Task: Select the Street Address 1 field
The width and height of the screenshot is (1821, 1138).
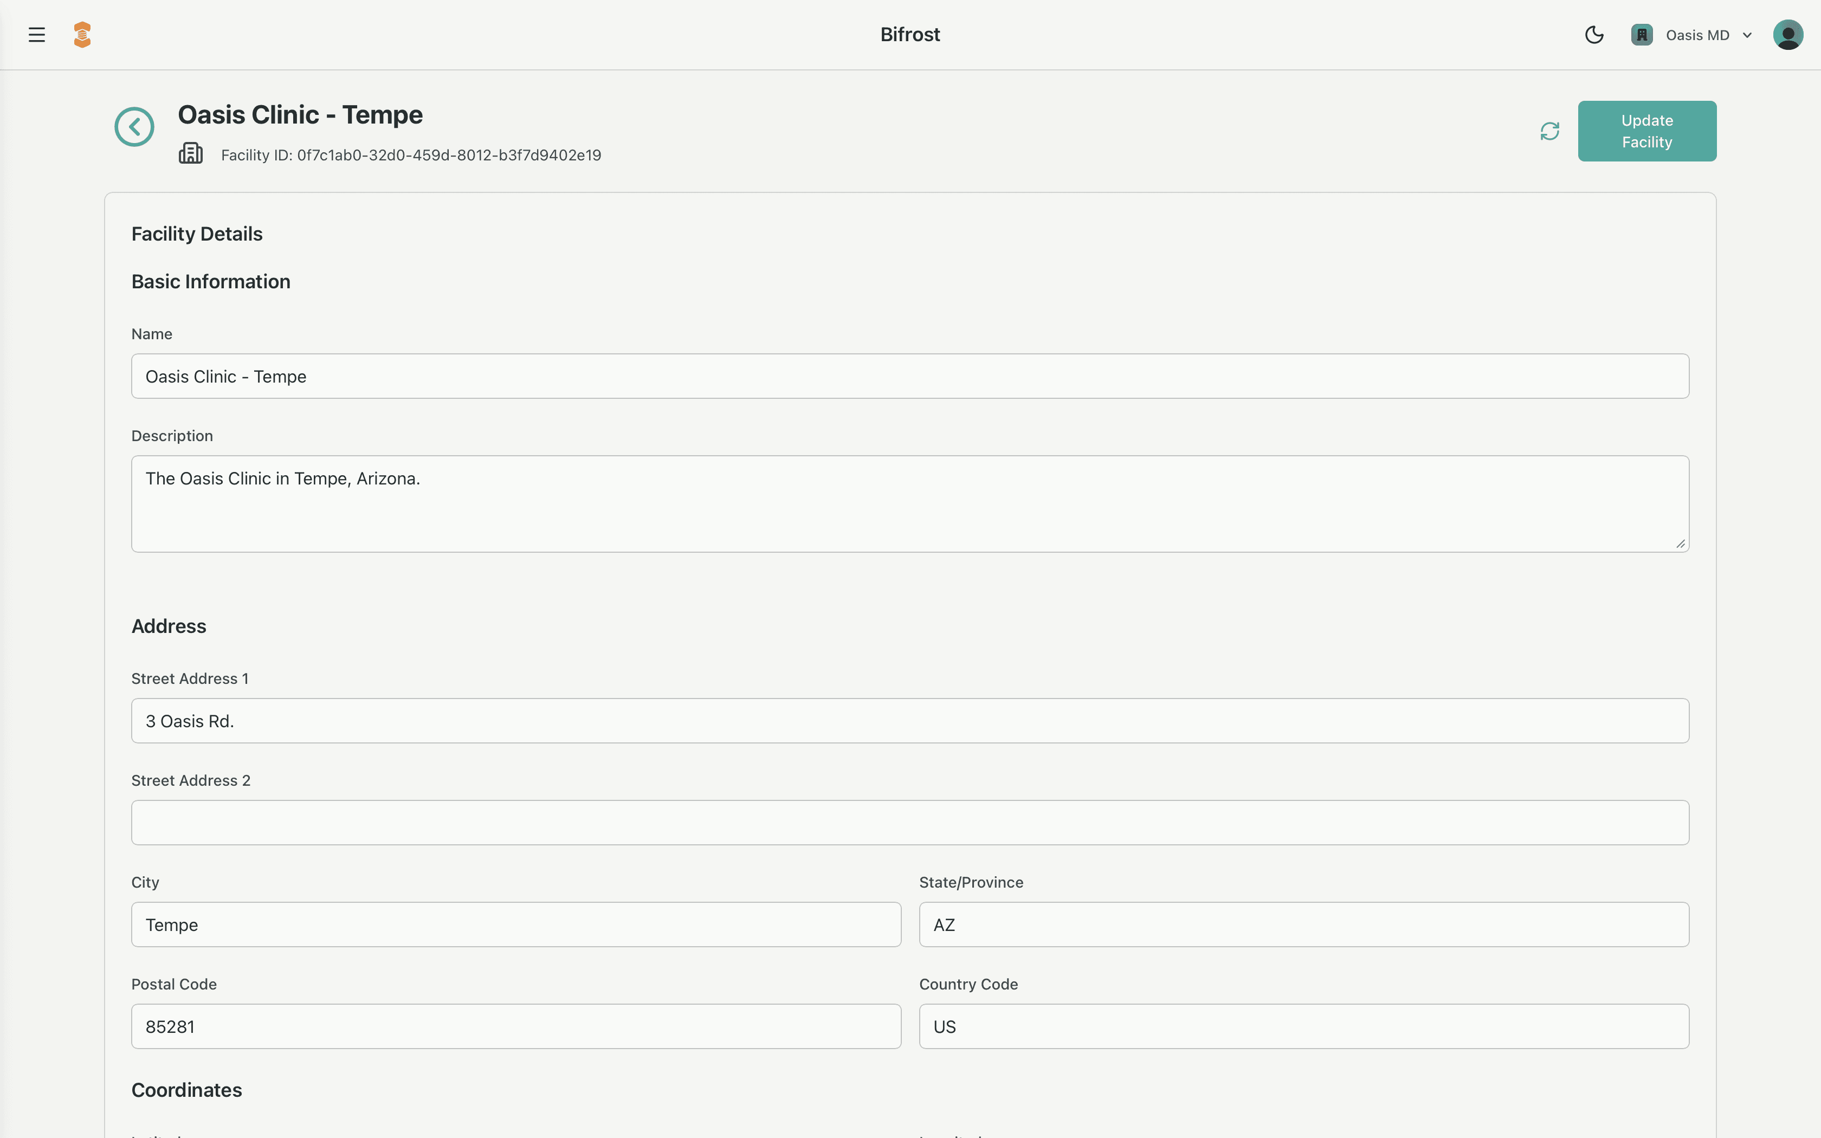Action: [910, 720]
